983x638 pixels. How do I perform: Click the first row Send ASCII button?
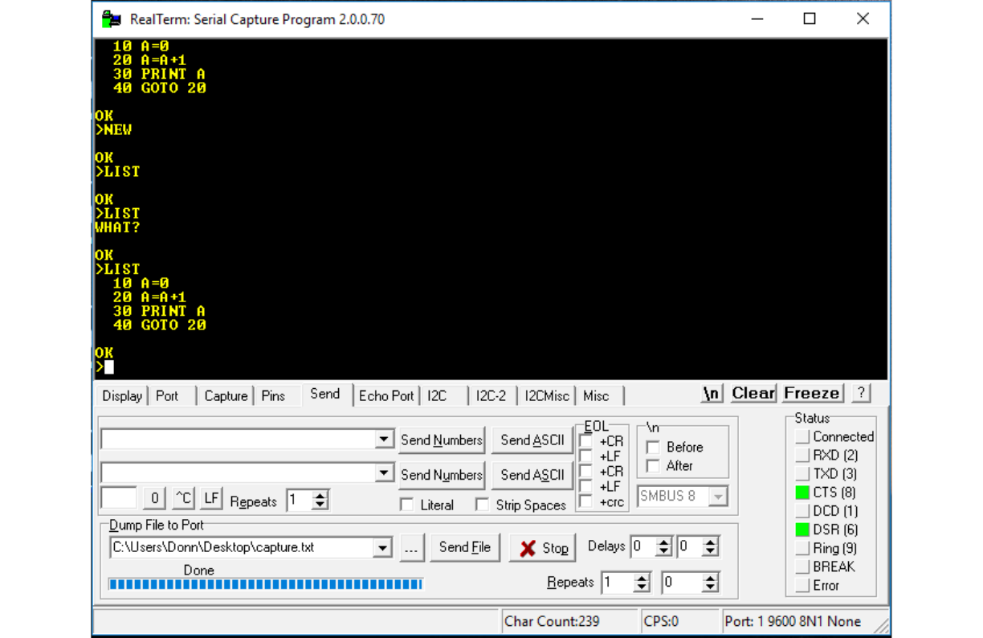[x=532, y=440]
